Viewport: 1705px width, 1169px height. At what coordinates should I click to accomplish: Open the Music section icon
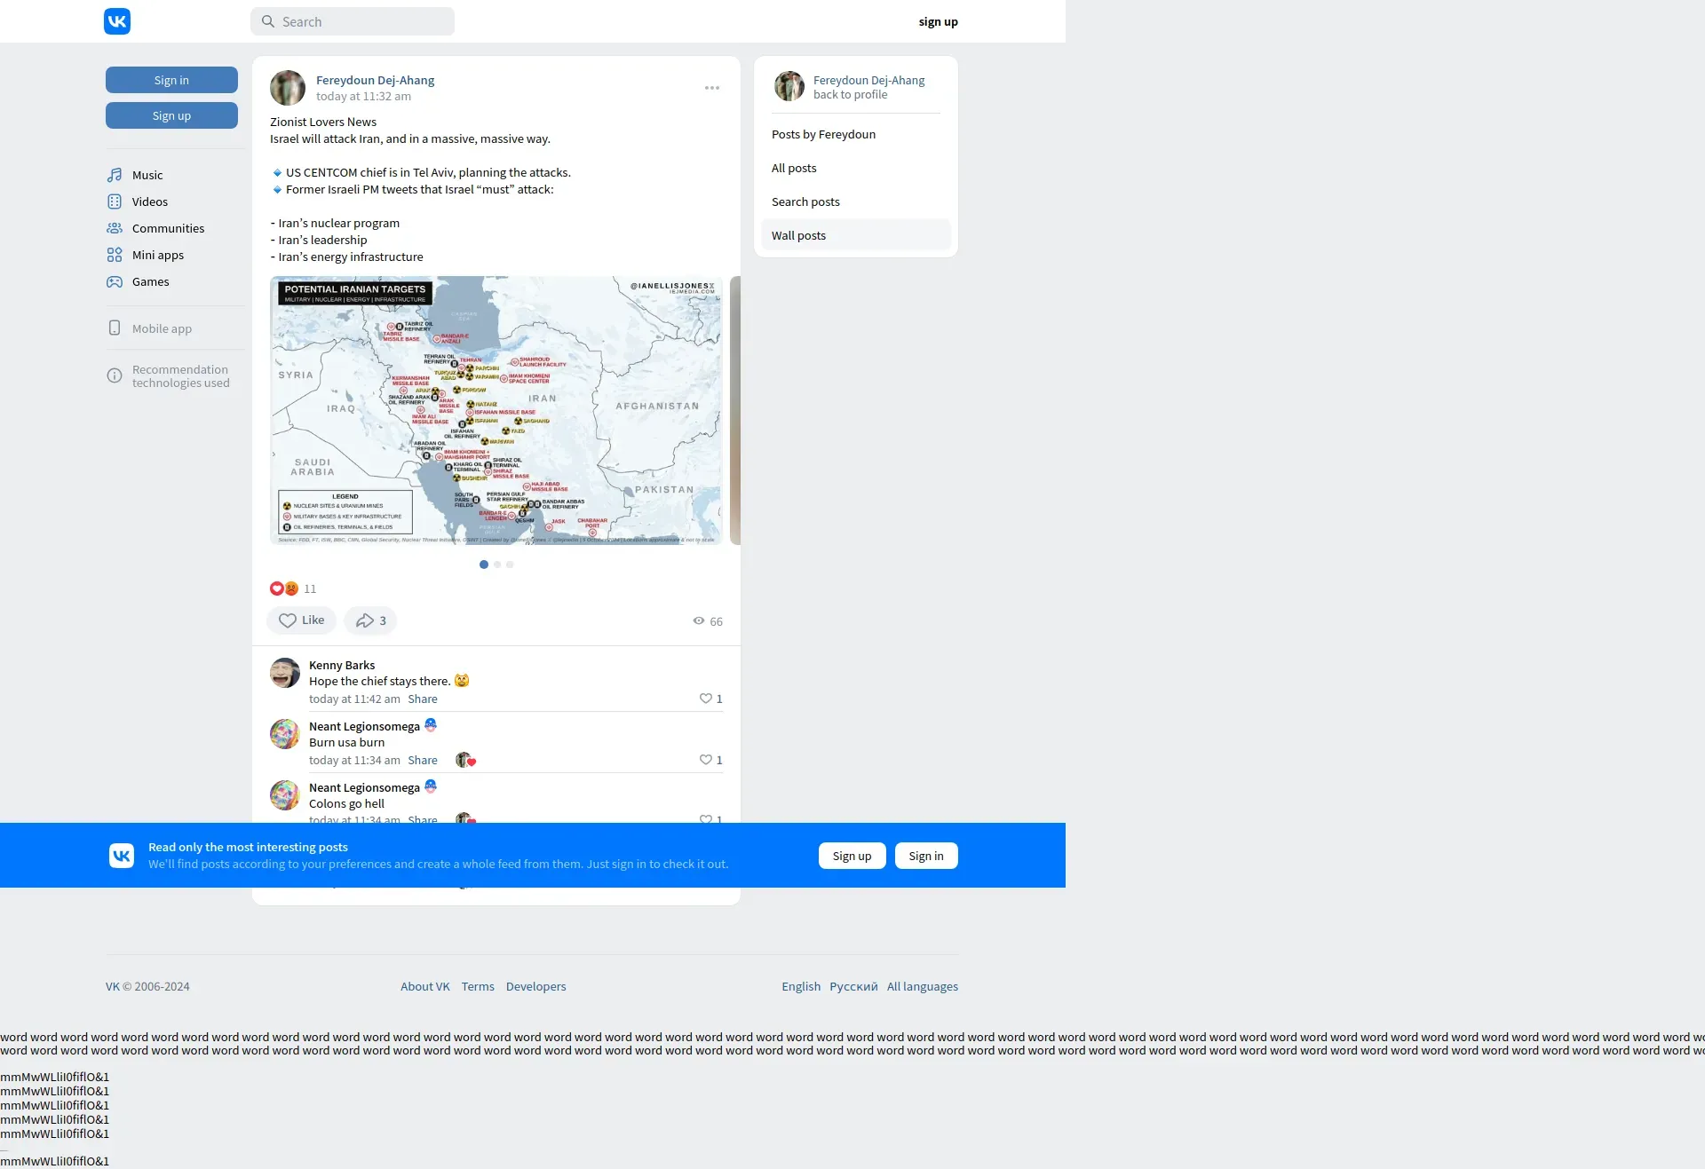coord(115,175)
